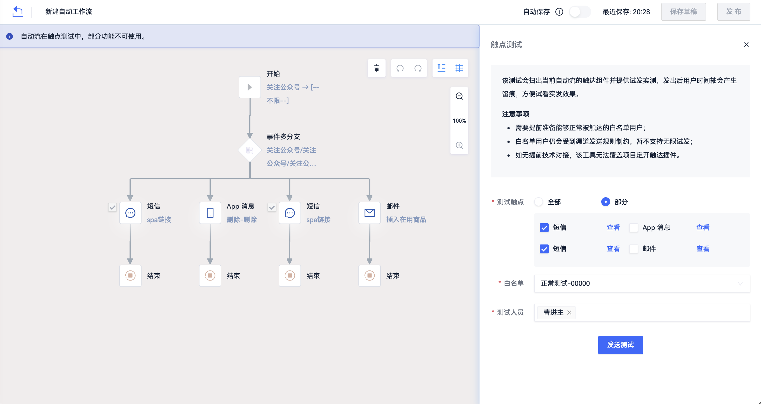Image resolution: width=761 pixels, height=404 pixels.
Task: Click 查看 link next to second 短信
Action: coord(613,249)
